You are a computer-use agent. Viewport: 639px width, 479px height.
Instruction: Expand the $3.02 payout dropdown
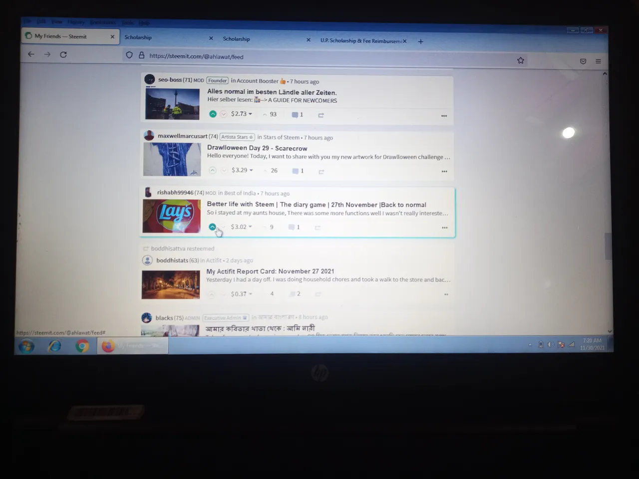241,227
